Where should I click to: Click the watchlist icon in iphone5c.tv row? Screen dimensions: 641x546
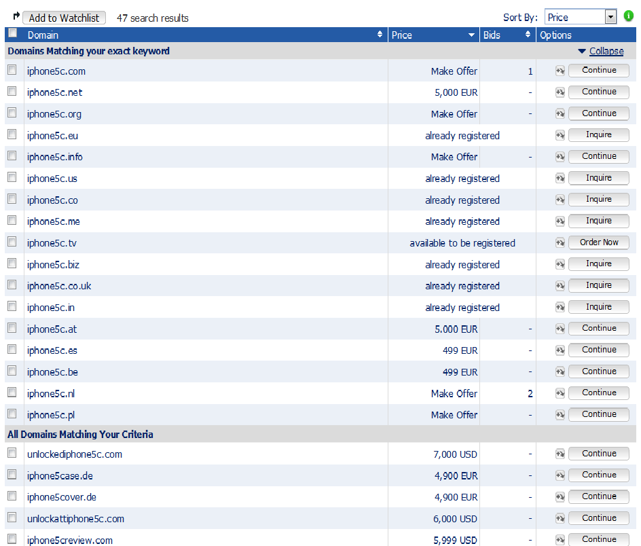click(x=560, y=243)
